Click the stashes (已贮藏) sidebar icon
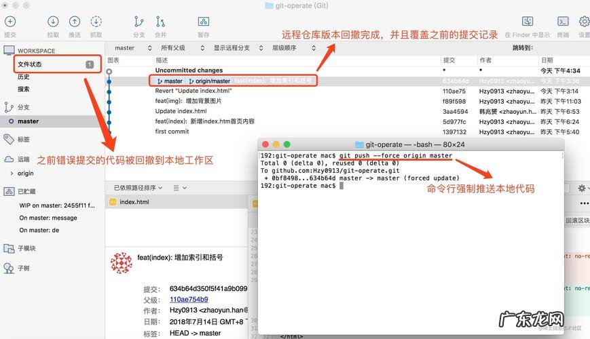Screen dimensions: 590x339 click(x=9, y=191)
